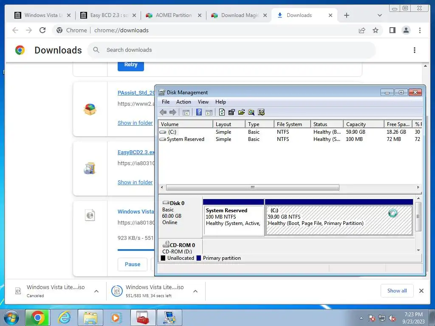Select the System Reserved row in volume list

coord(290,139)
